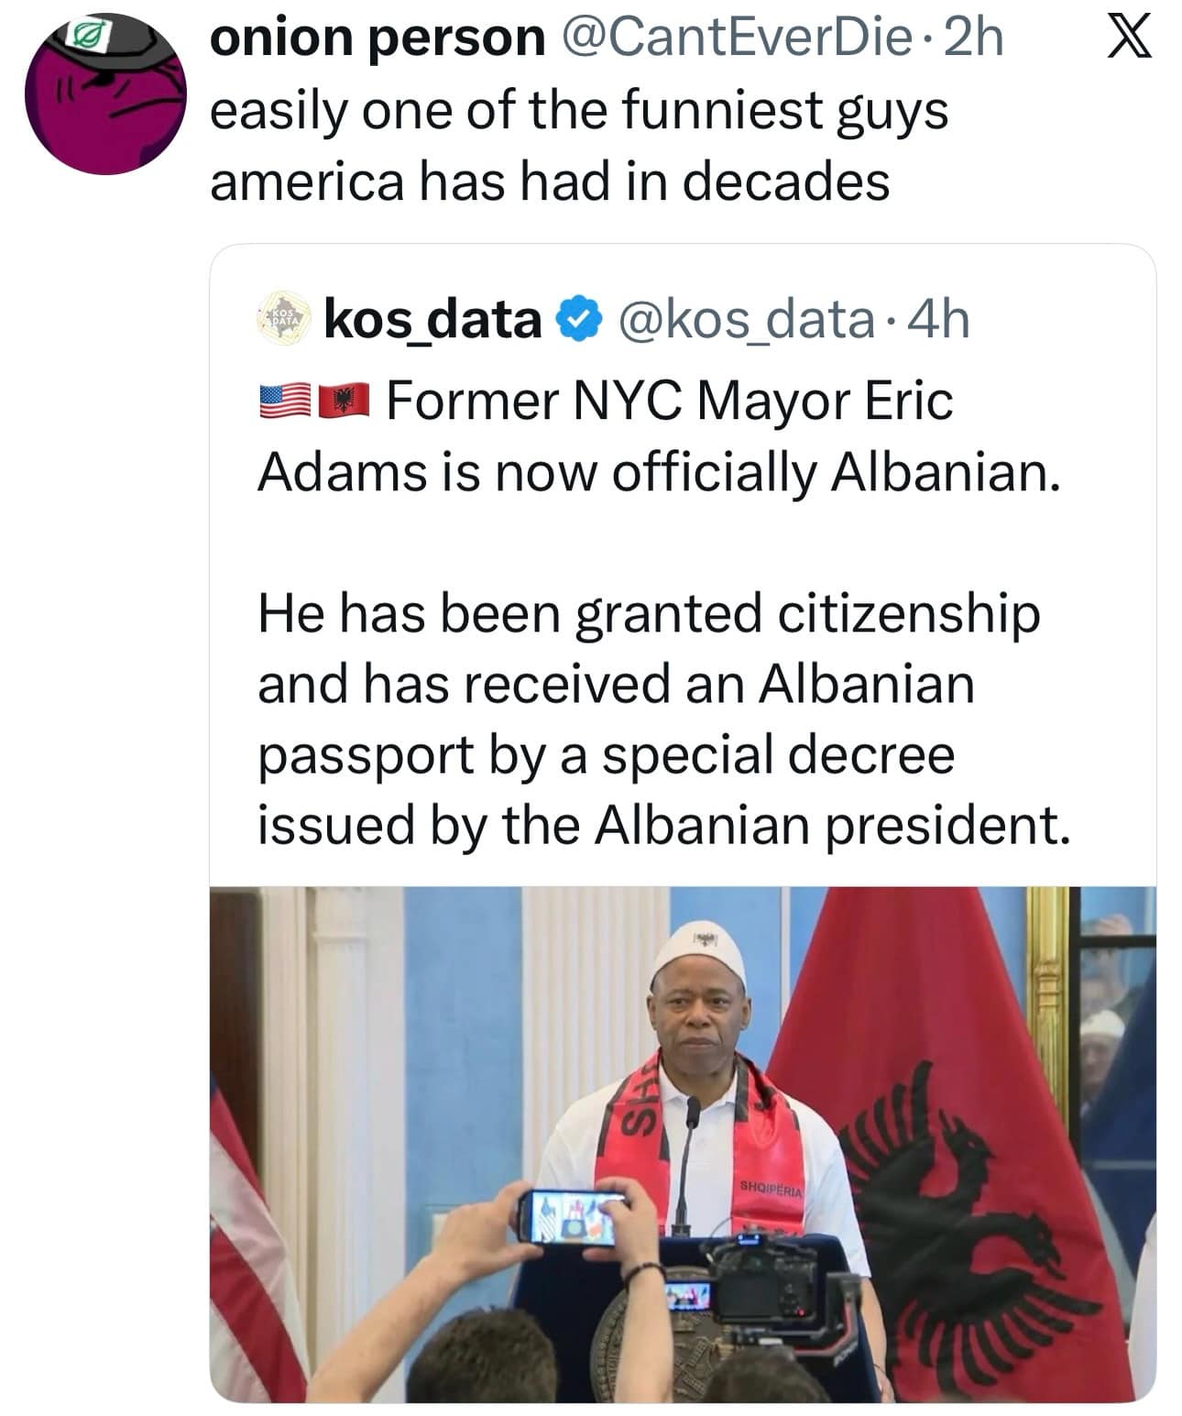
Task: Visit the @kos_data handle link
Action: (x=746, y=319)
